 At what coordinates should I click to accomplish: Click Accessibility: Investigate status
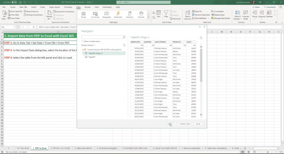(x=16, y=152)
